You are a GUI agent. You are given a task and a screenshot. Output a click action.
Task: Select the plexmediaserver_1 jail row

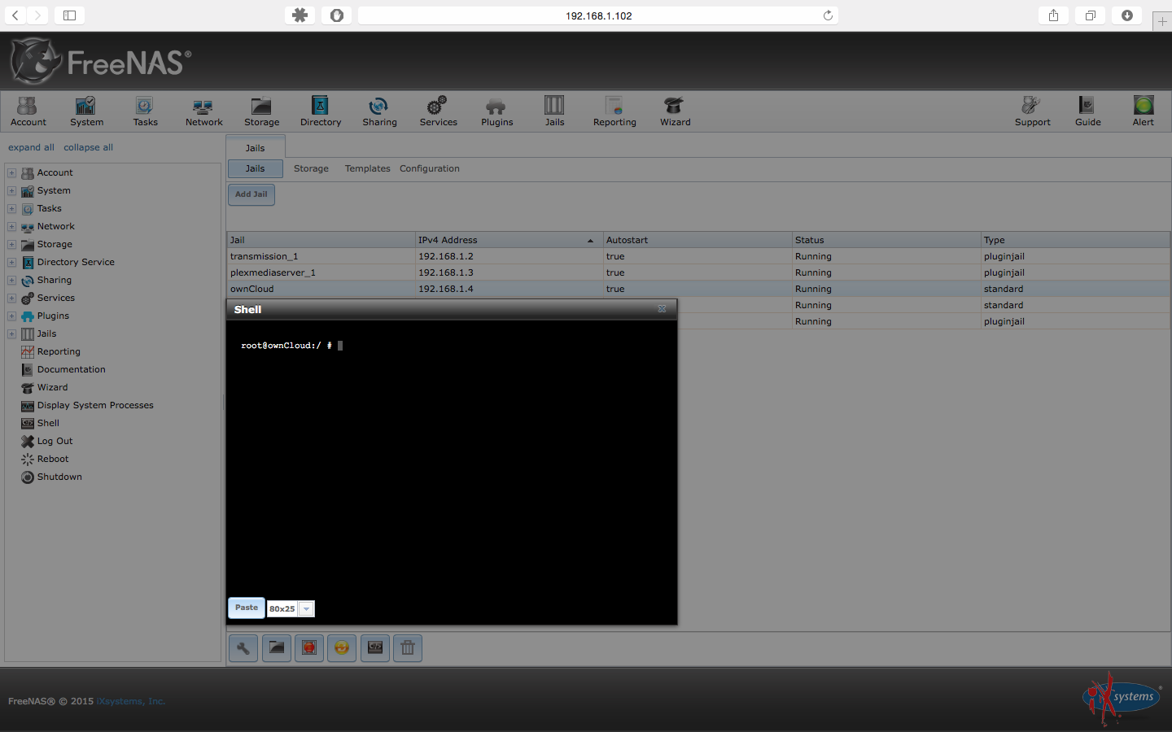(x=698, y=272)
